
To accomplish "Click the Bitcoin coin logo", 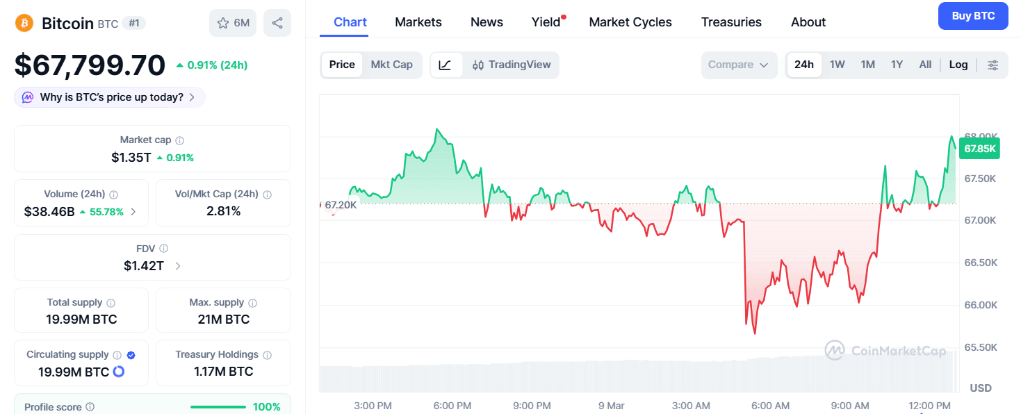I will 23,23.
